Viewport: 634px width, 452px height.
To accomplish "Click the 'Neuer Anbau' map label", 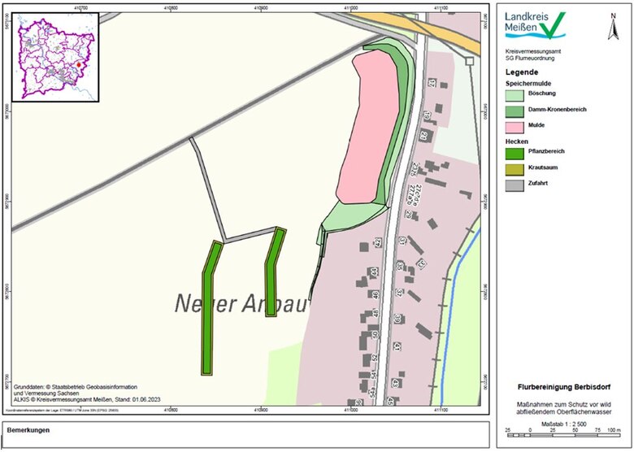I will [x=242, y=304].
